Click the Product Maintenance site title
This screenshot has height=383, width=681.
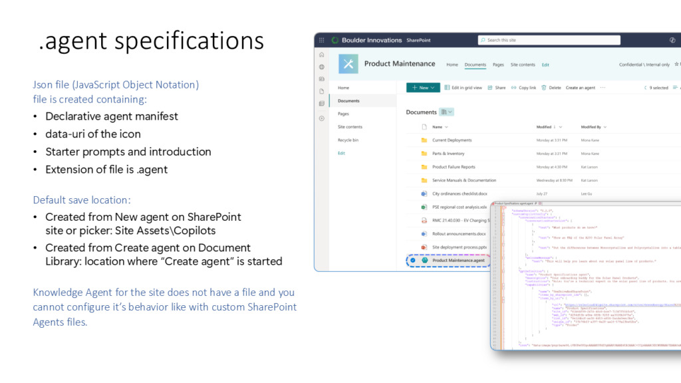[x=400, y=64]
